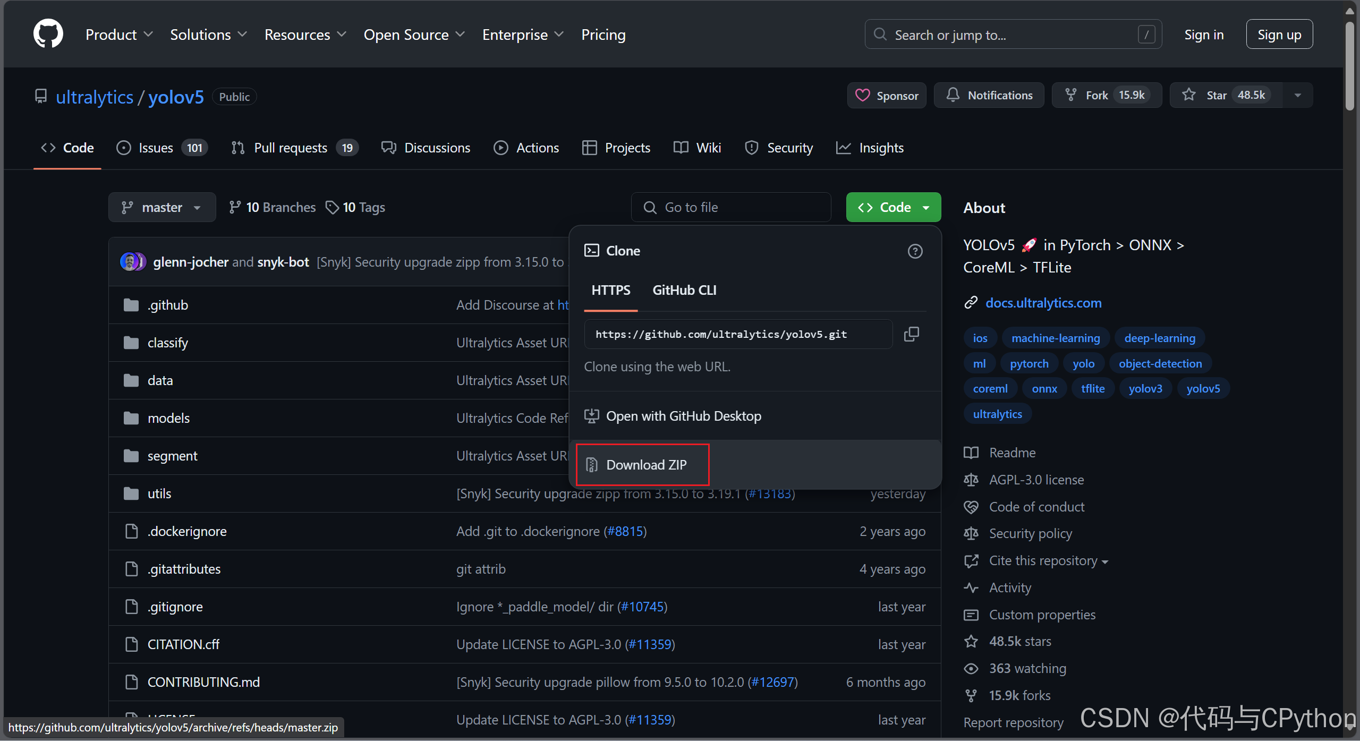Open the master branch selector
Screen dimensions: 1360x741
(x=162, y=207)
